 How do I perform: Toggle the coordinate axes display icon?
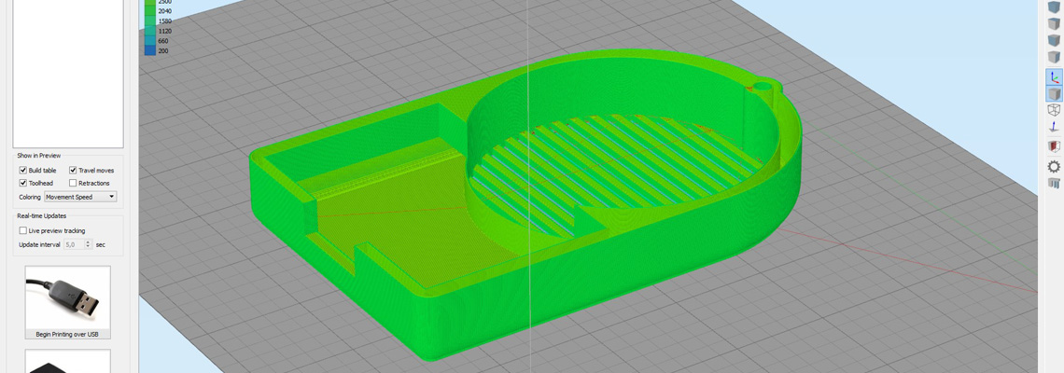(1054, 76)
